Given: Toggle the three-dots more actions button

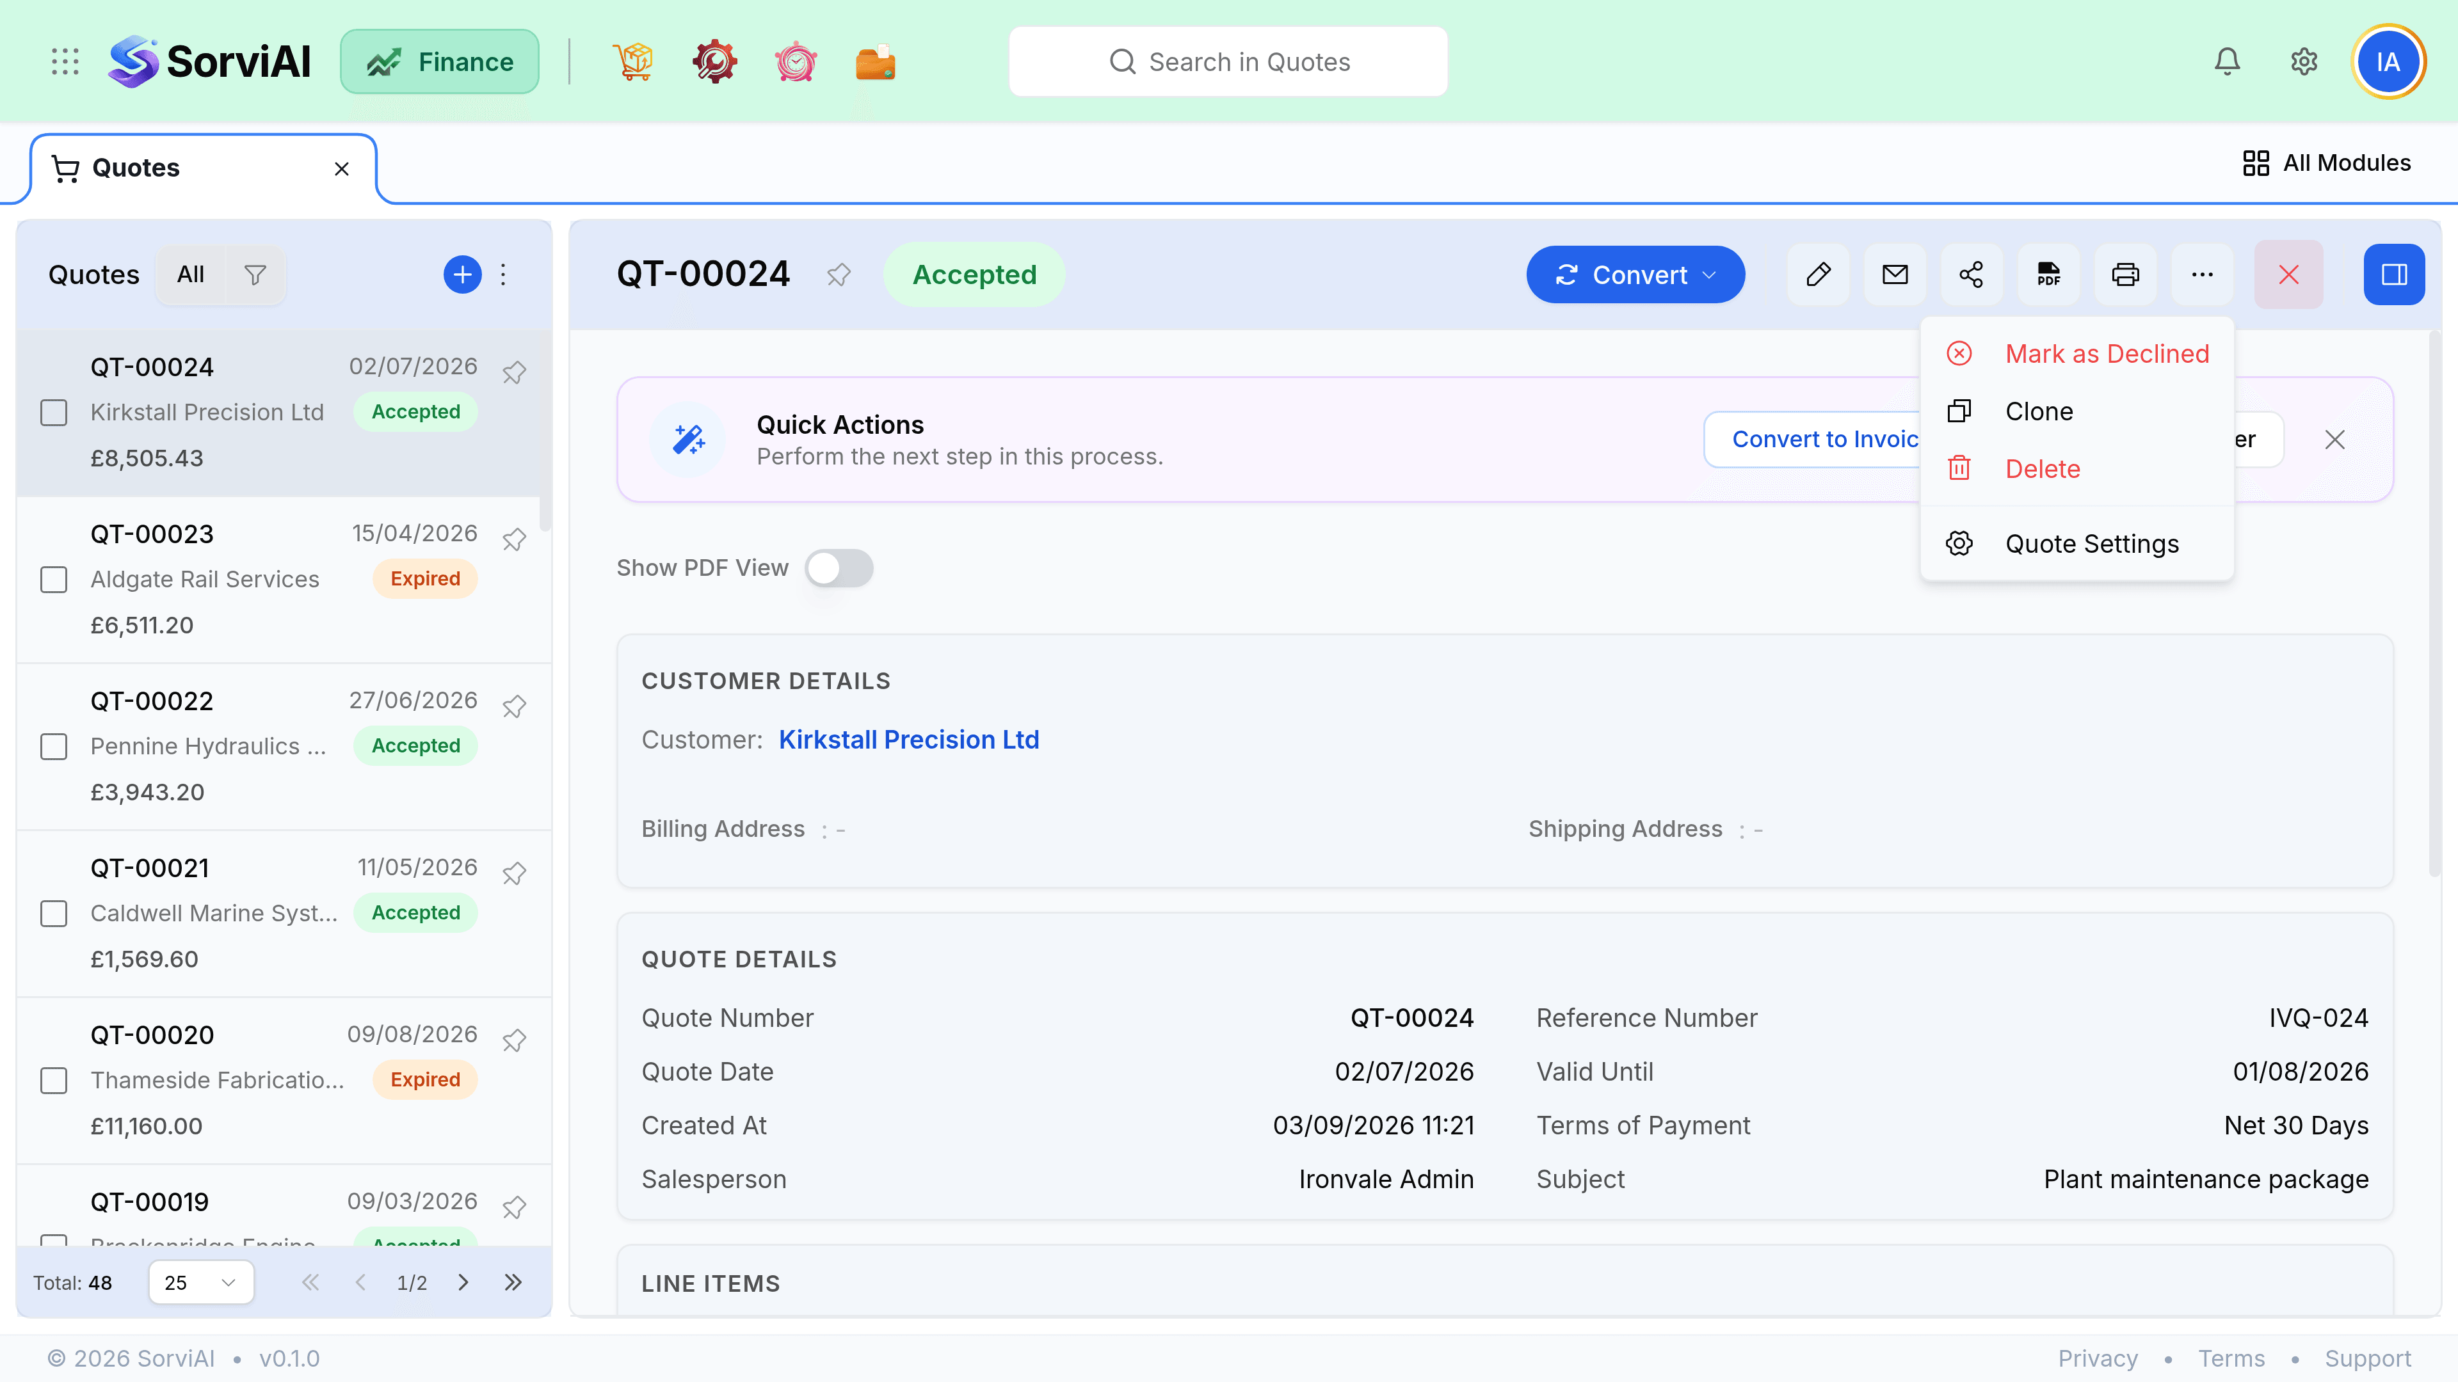Looking at the screenshot, I should [x=2202, y=274].
